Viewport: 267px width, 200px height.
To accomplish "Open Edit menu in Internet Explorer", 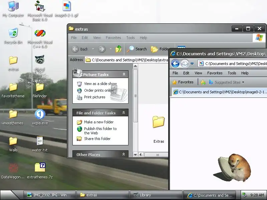I will point(186,73).
